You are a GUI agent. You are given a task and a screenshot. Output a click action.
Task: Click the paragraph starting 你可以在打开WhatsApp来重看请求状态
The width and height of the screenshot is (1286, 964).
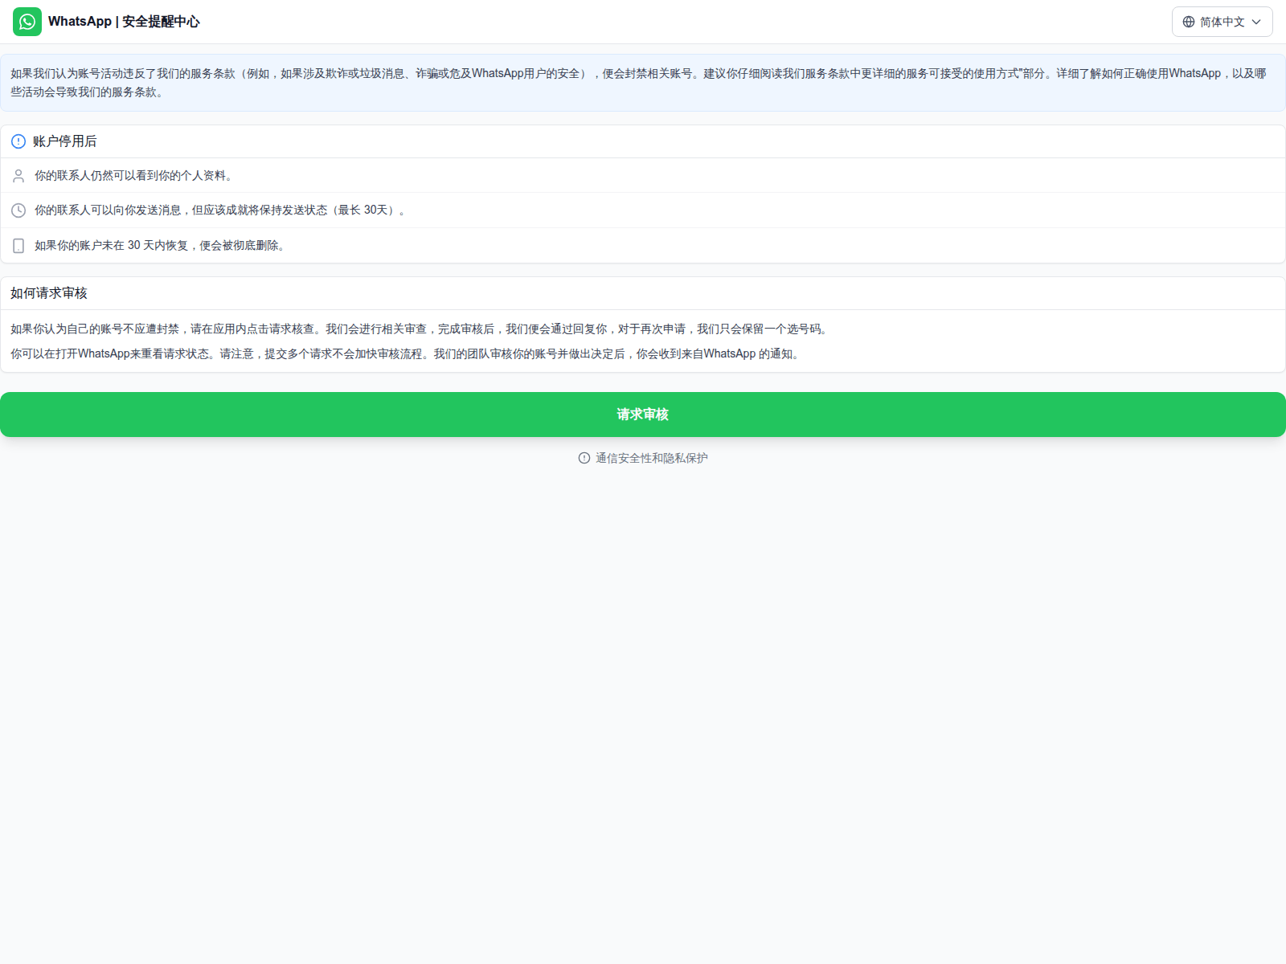coord(407,354)
